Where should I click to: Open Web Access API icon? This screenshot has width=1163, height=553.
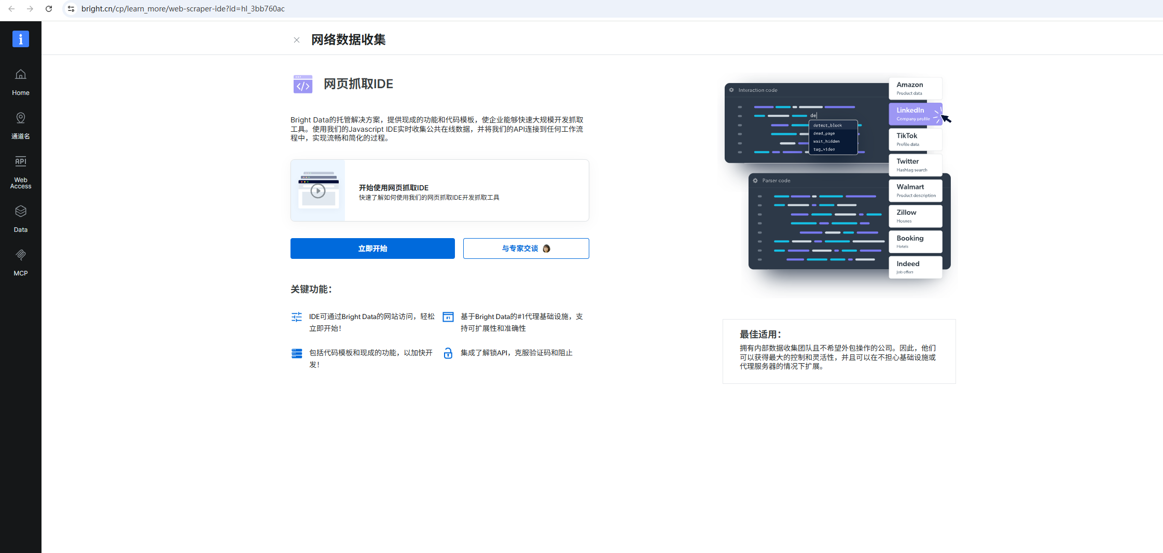(21, 162)
